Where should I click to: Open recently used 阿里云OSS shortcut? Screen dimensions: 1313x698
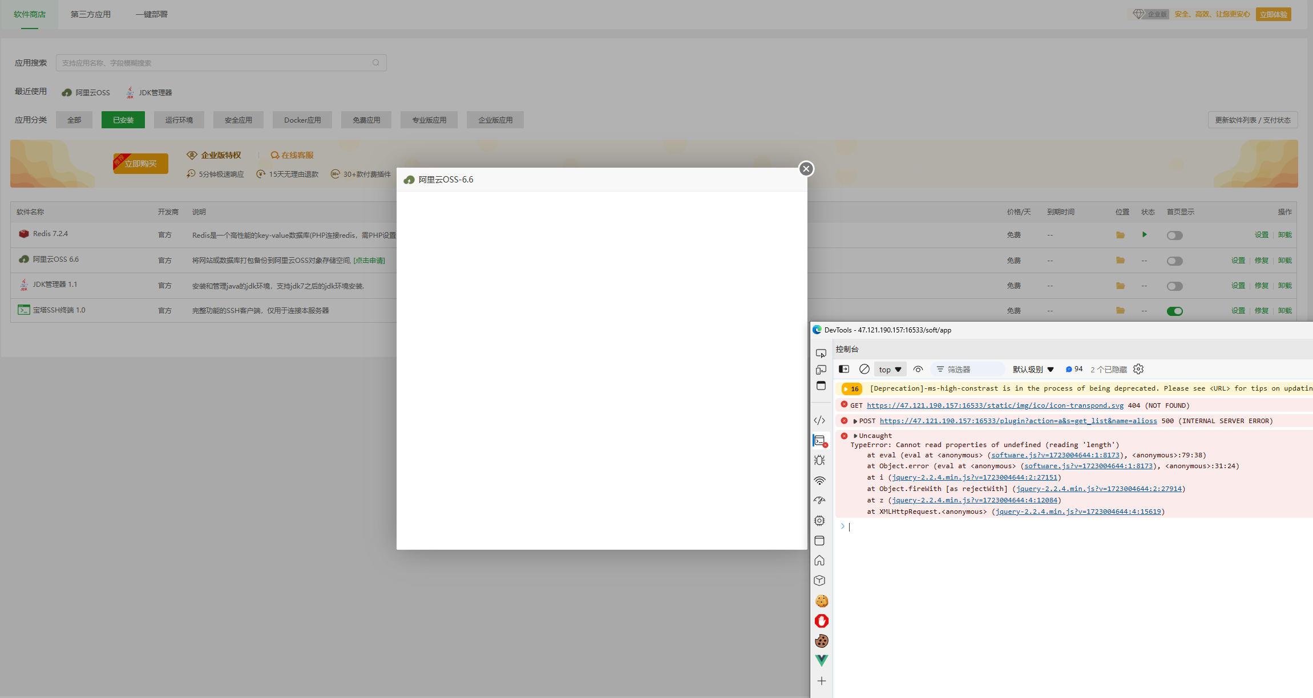click(86, 92)
